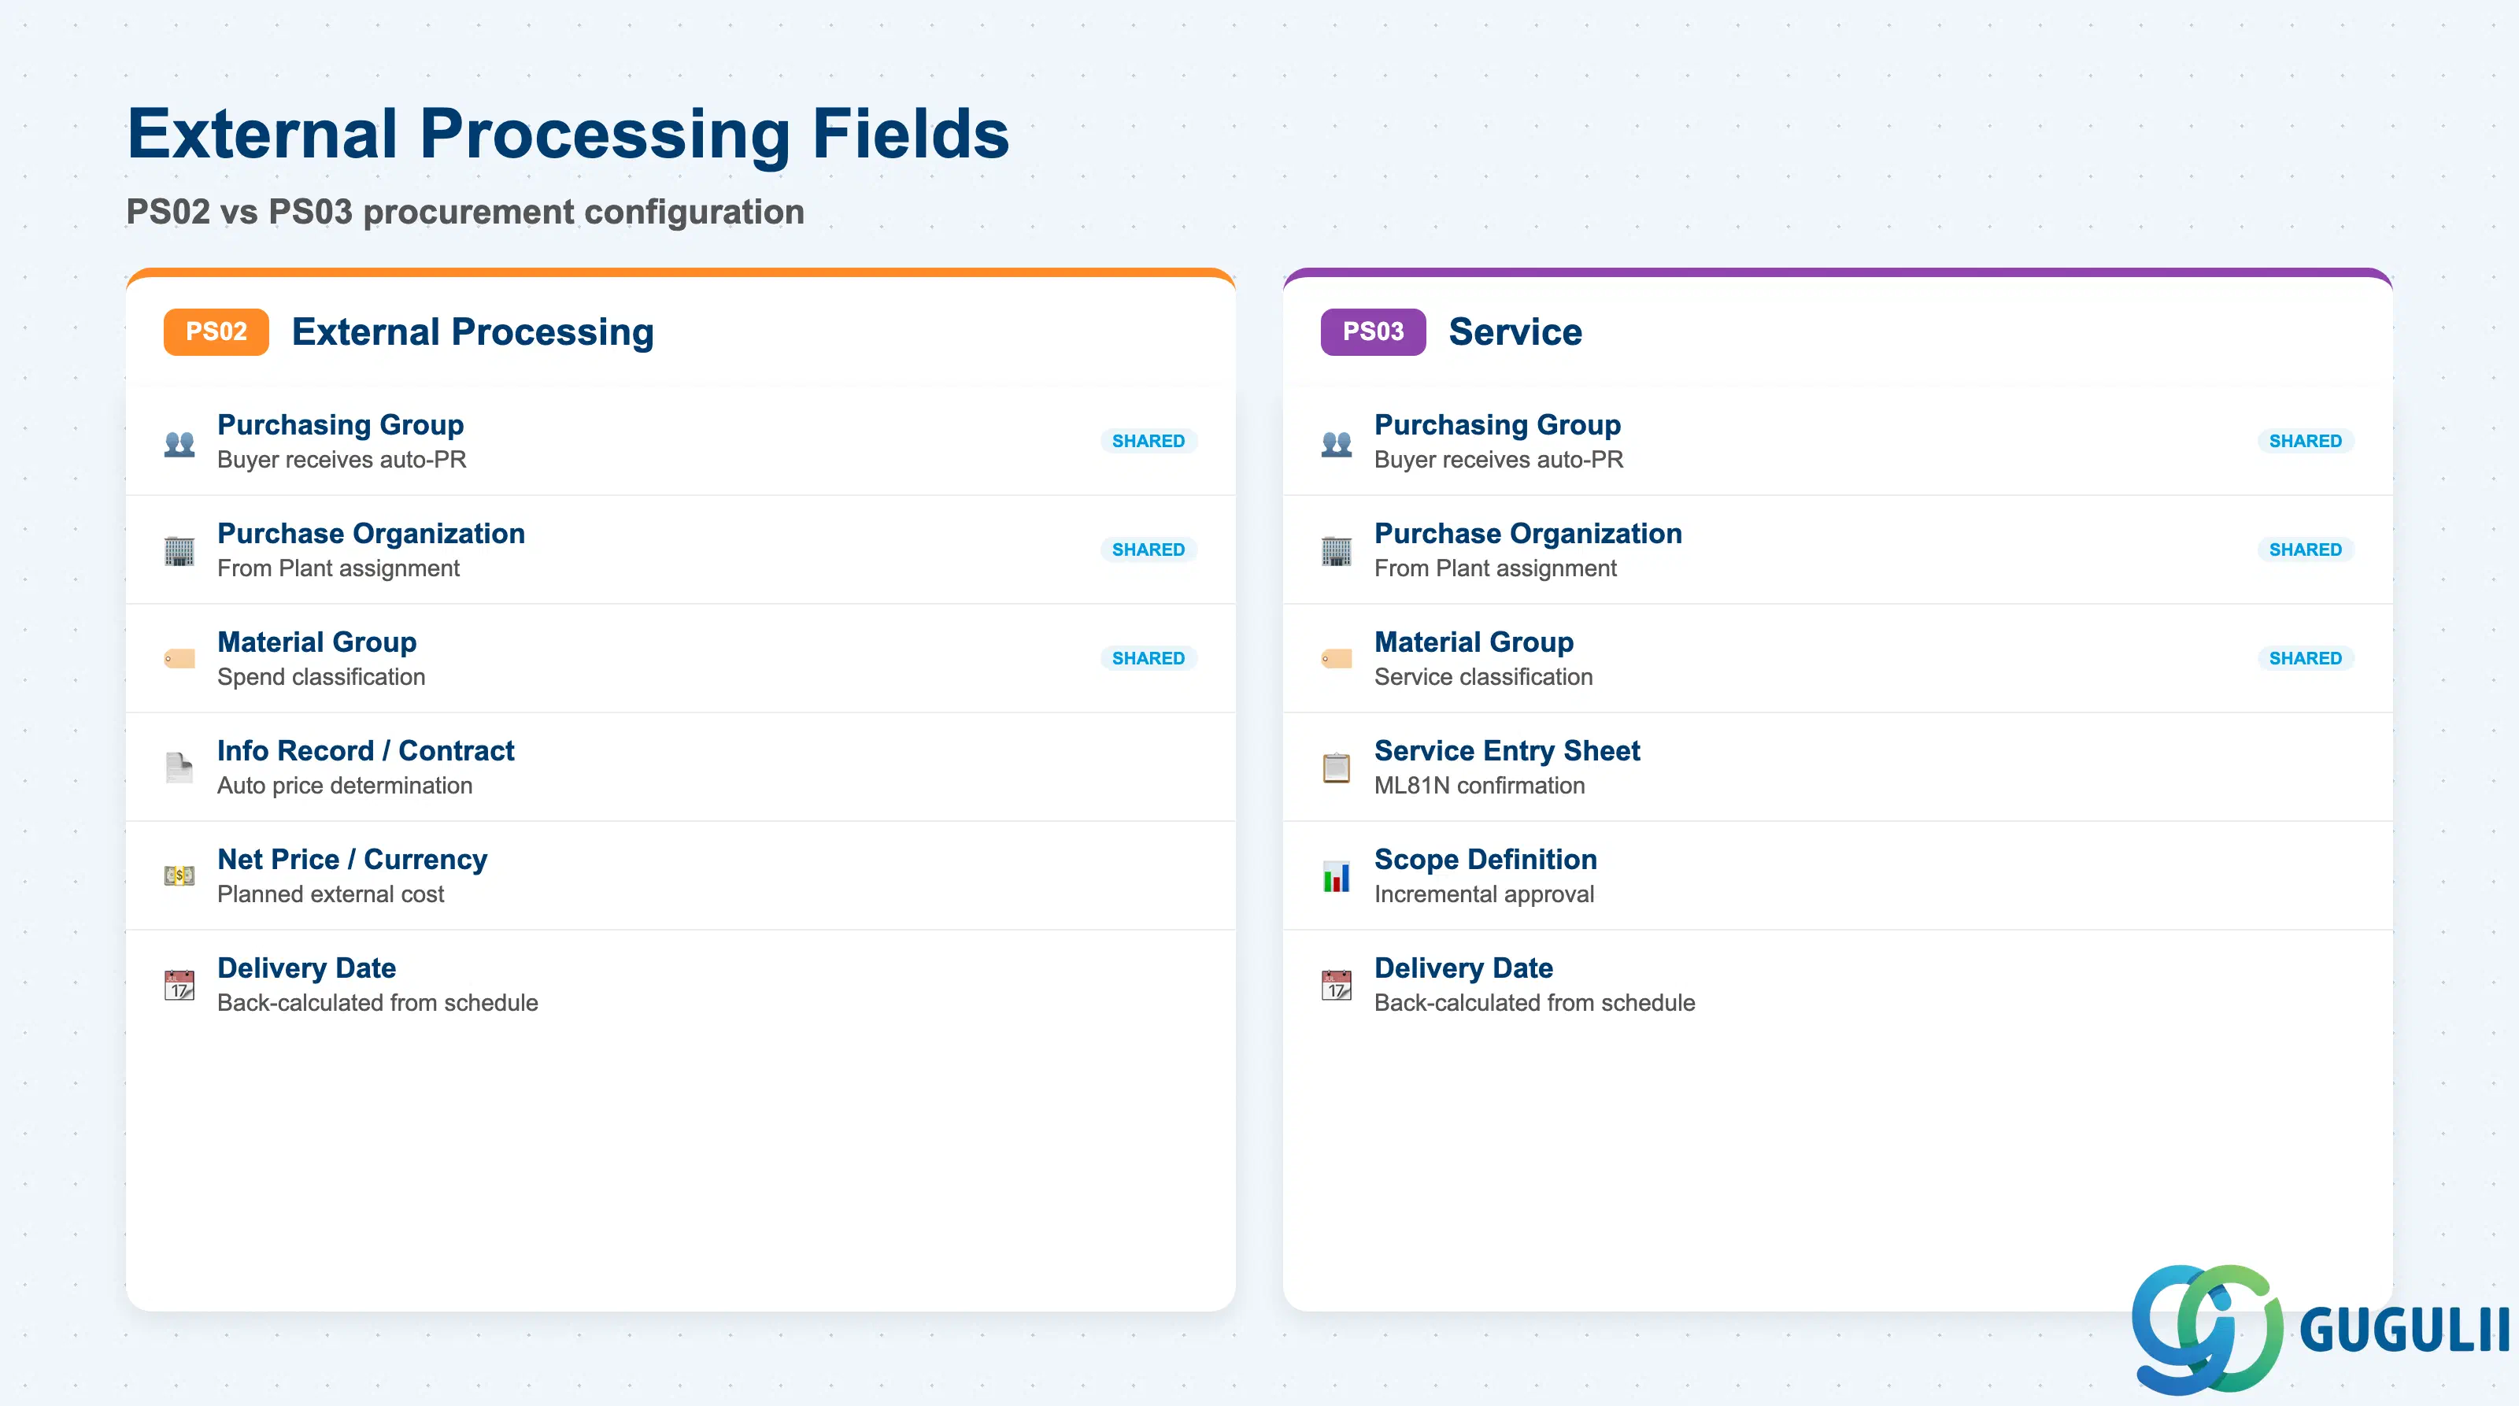Click Buyer receives auto-PR in PS03 card
The image size is (2519, 1406).
pyautogui.click(x=1498, y=460)
